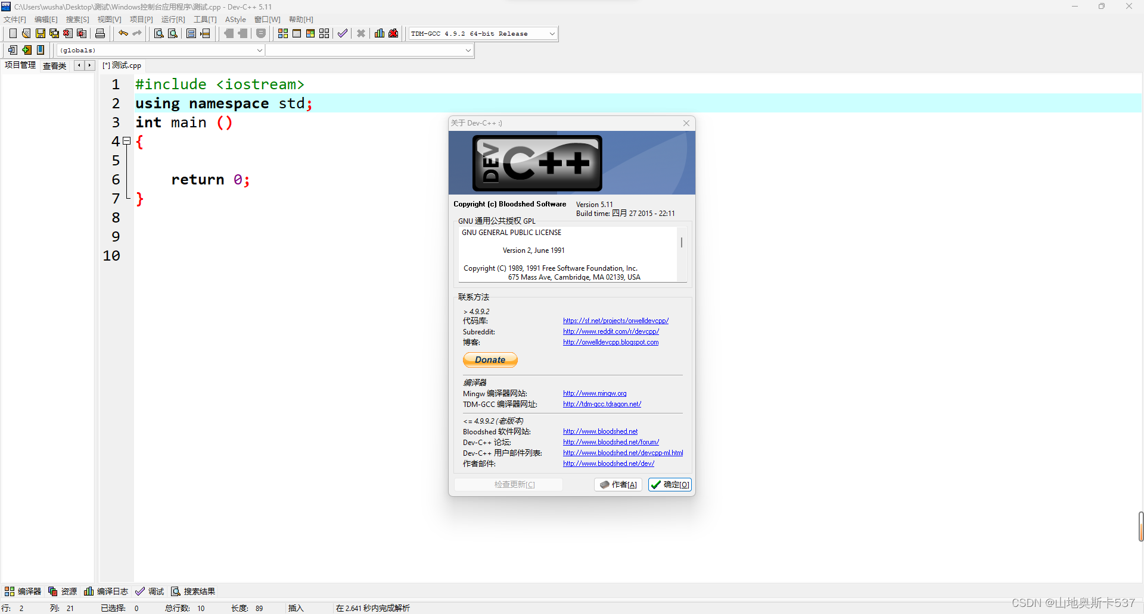This screenshot has width=1144, height=614.
Task: Open the 调试 bottom panel tab
Action: point(150,591)
